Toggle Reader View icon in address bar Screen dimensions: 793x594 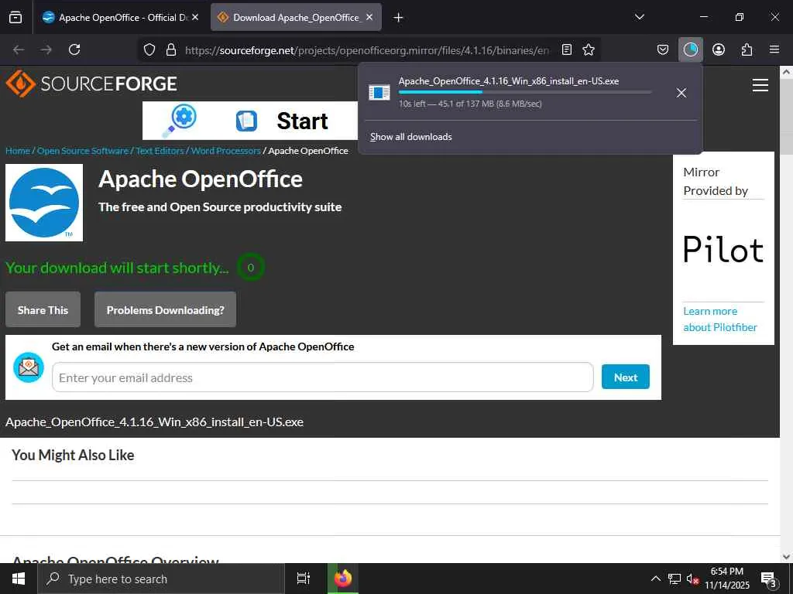(567, 49)
